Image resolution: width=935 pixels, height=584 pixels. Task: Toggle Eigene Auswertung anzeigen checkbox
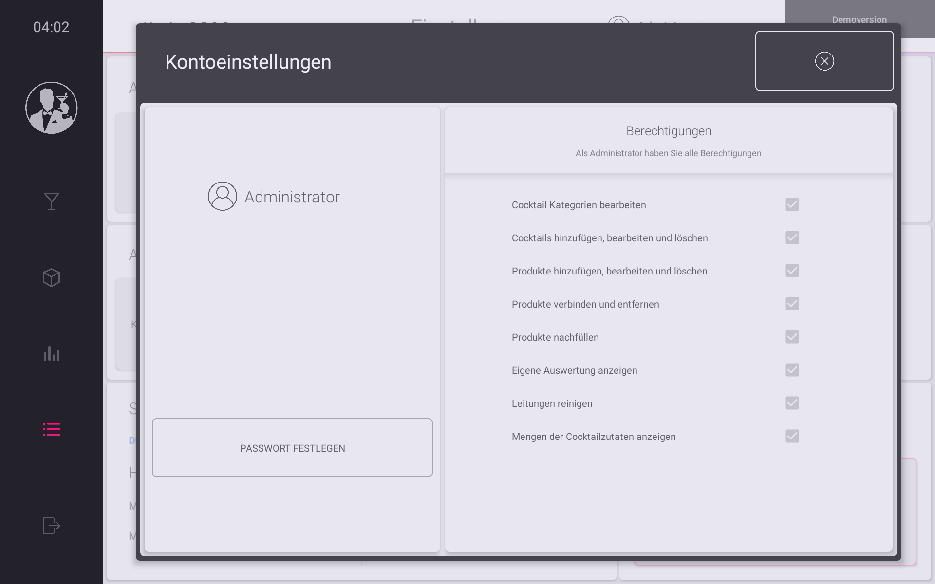pyautogui.click(x=792, y=370)
